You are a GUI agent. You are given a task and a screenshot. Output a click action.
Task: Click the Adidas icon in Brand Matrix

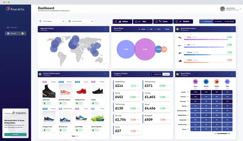tap(217, 82)
